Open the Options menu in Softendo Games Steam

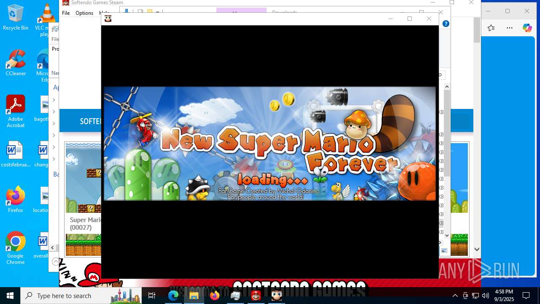click(84, 13)
